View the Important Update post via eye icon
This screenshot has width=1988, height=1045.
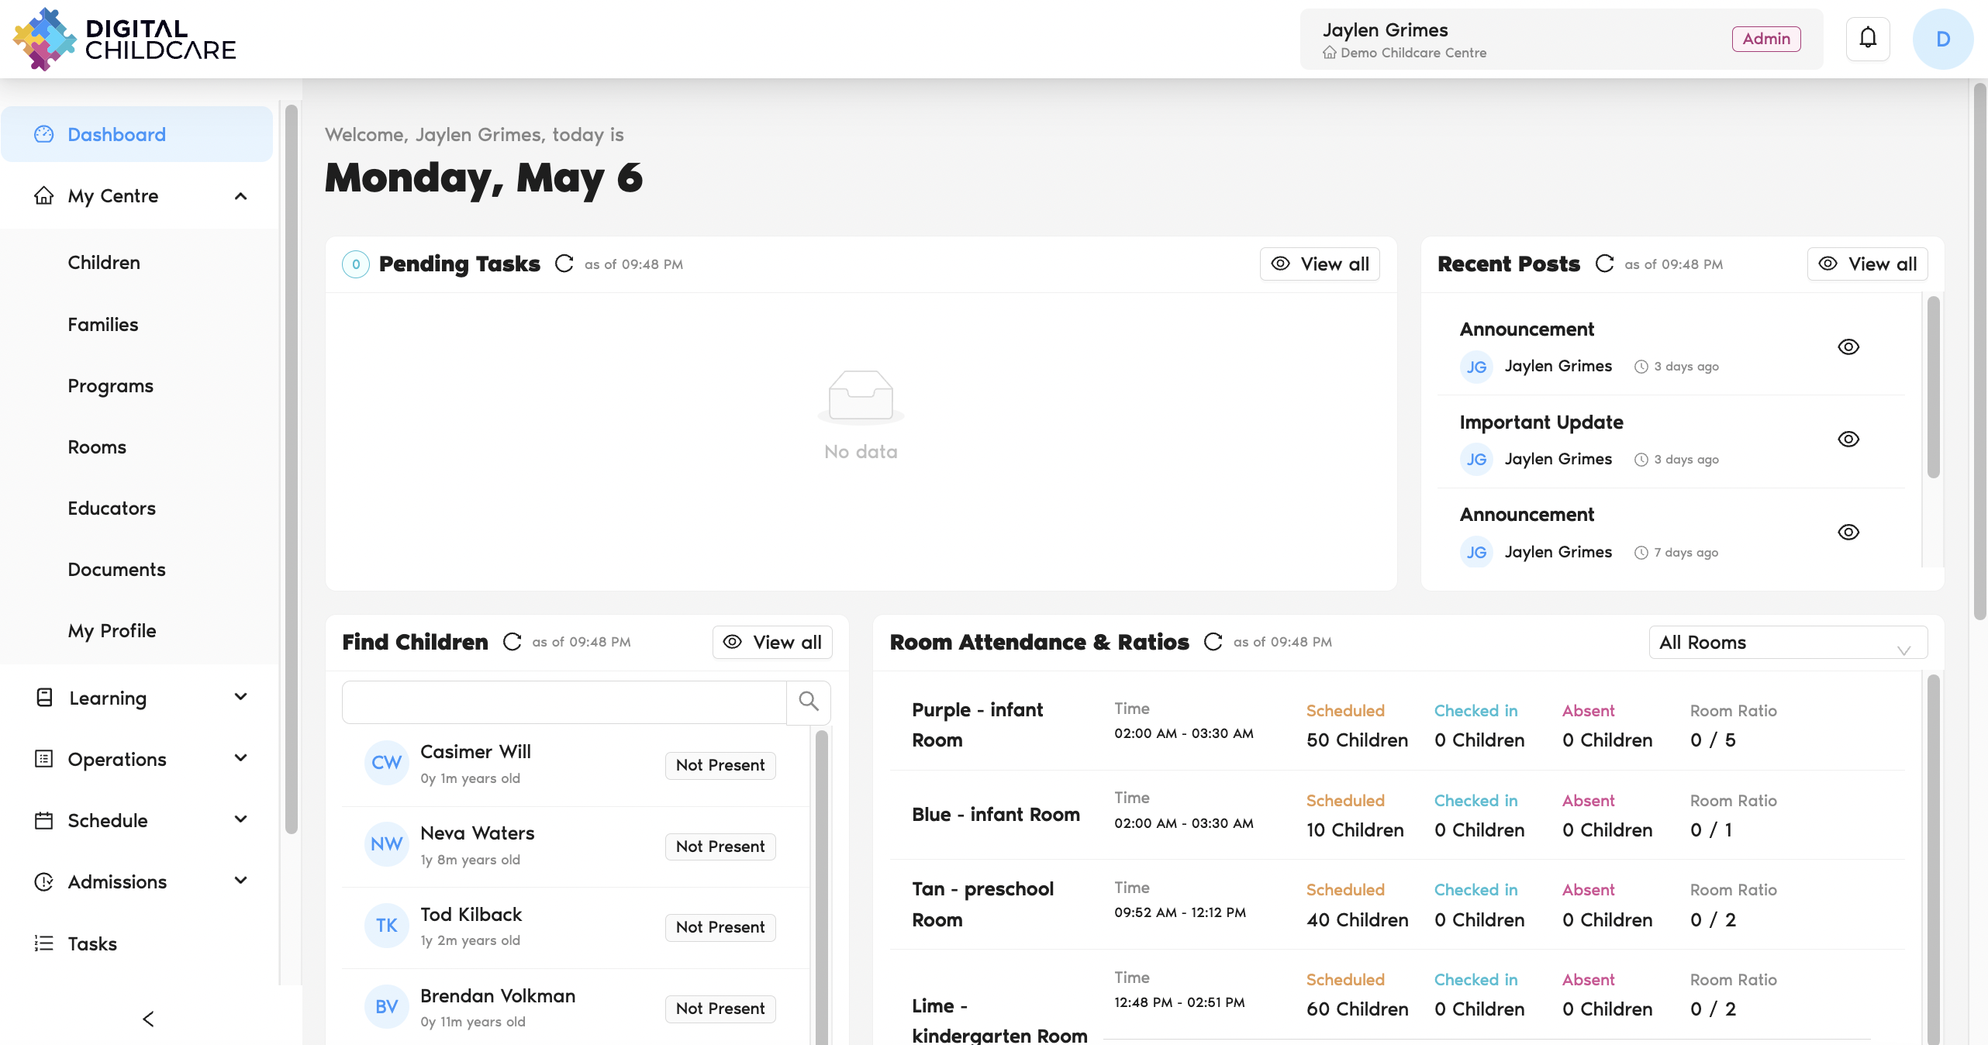coord(1848,440)
